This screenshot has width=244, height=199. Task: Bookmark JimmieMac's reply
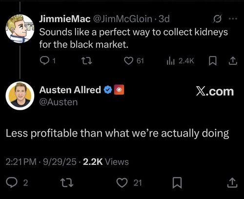point(213,61)
